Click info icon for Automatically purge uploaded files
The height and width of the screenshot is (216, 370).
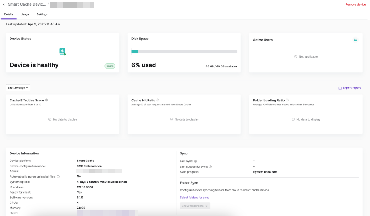pos(58,177)
